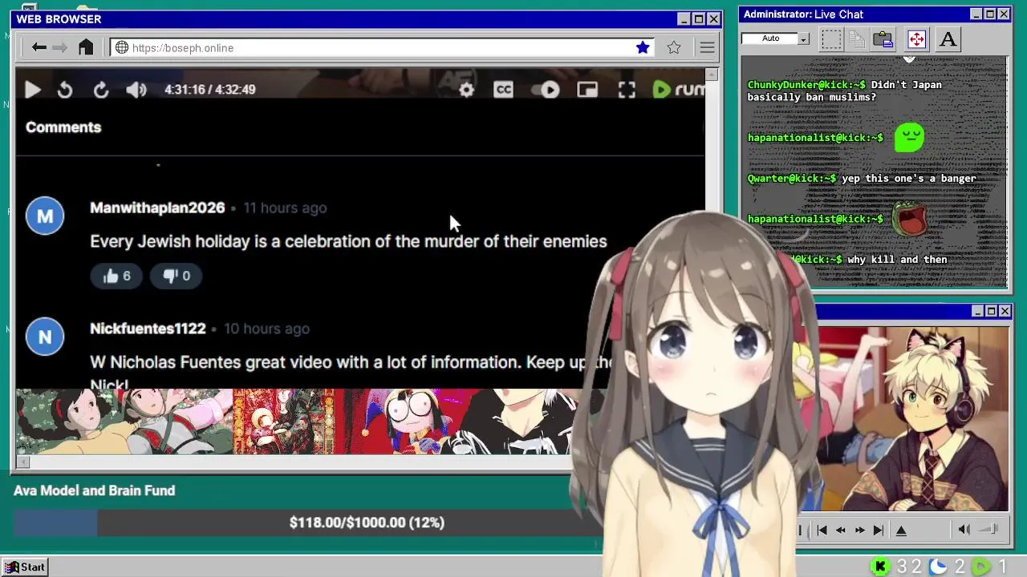Rewind in the media player window
This screenshot has height=577, width=1027.
(x=841, y=530)
